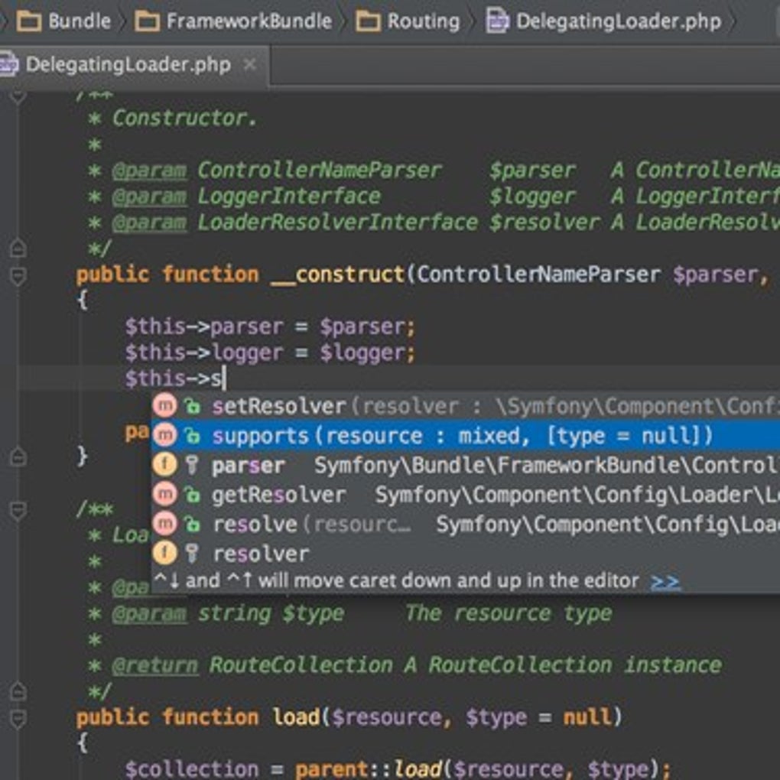Collapse the load function fold marker
This screenshot has height=780, width=780.
[x=18, y=718]
